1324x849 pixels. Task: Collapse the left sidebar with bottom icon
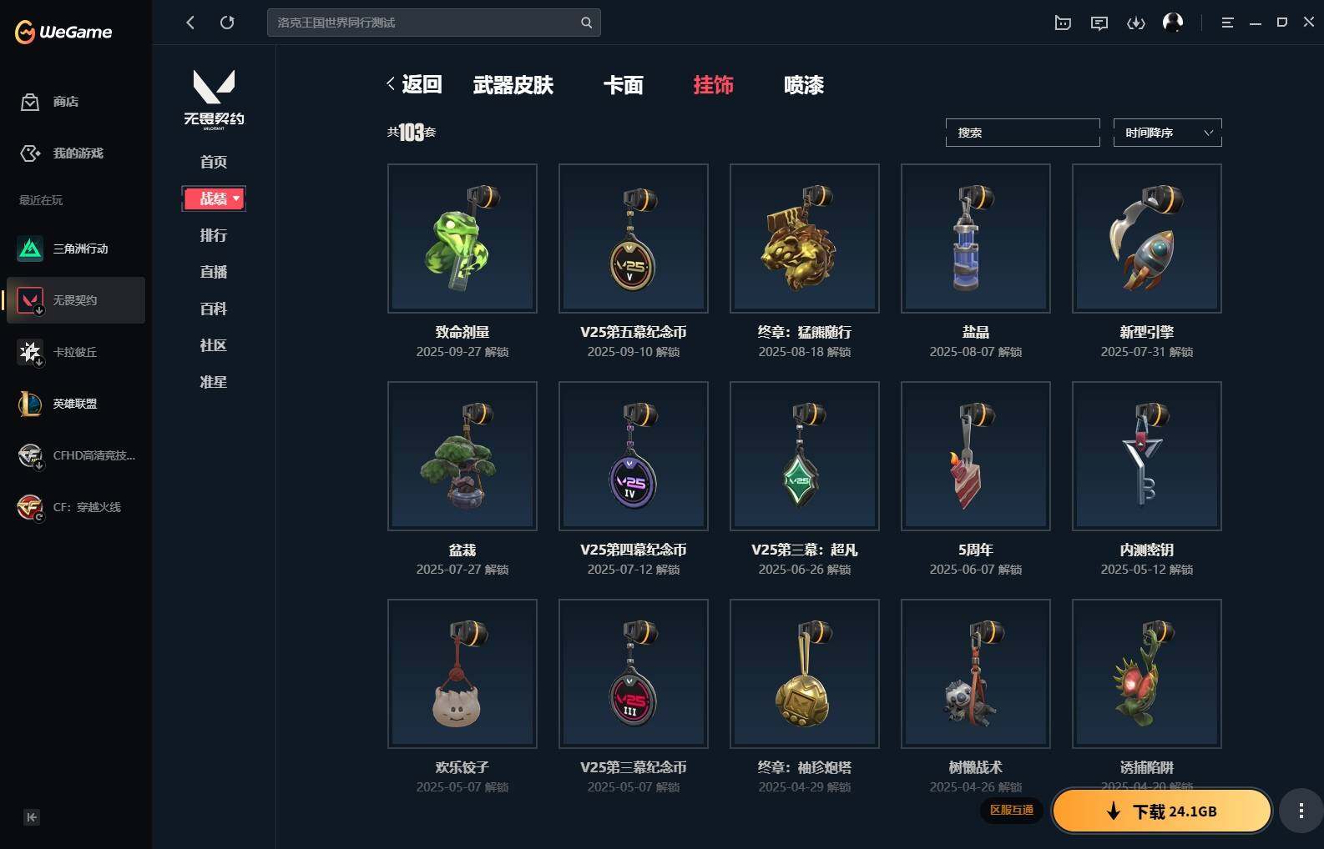click(x=32, y=817)
